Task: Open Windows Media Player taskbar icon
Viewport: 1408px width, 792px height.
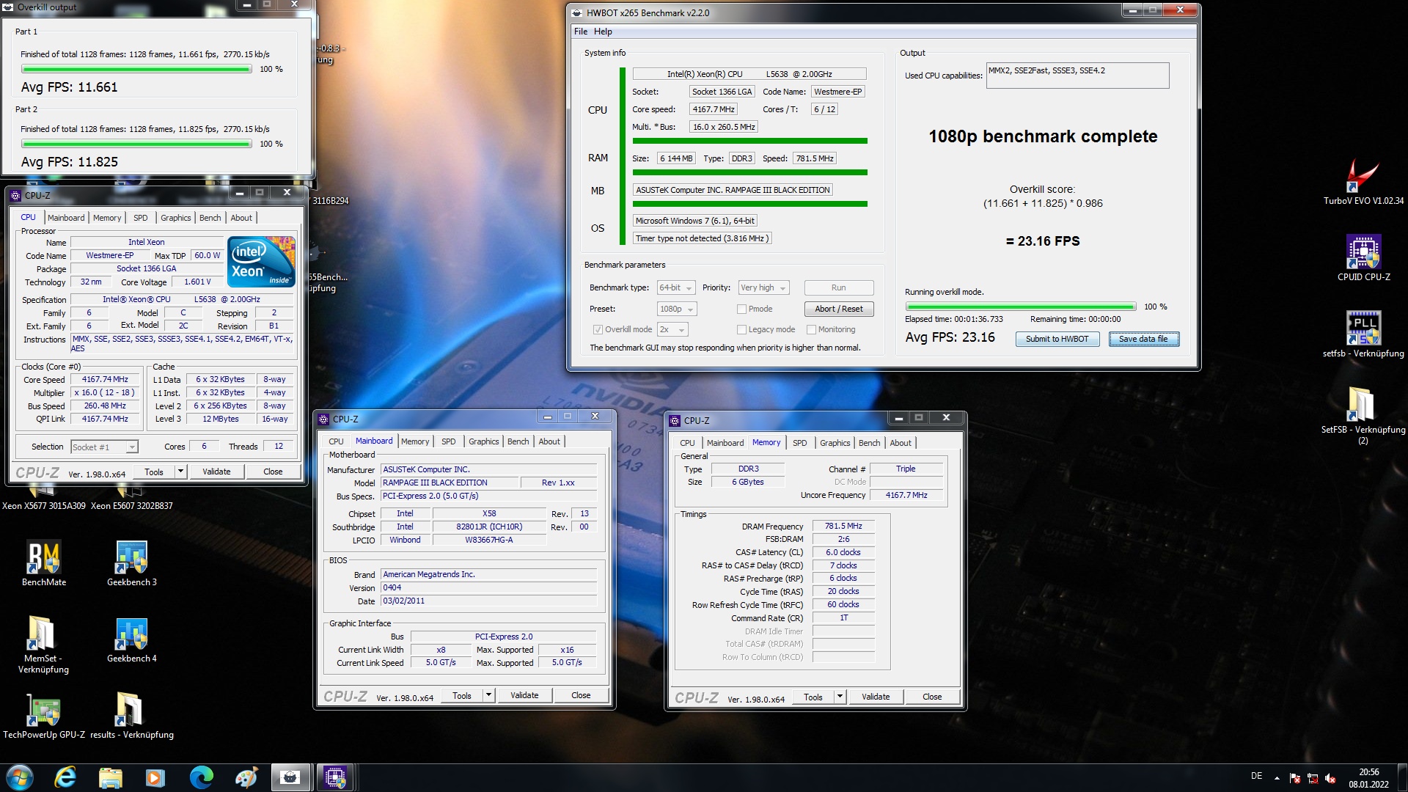Action: [x=155, y=777]
